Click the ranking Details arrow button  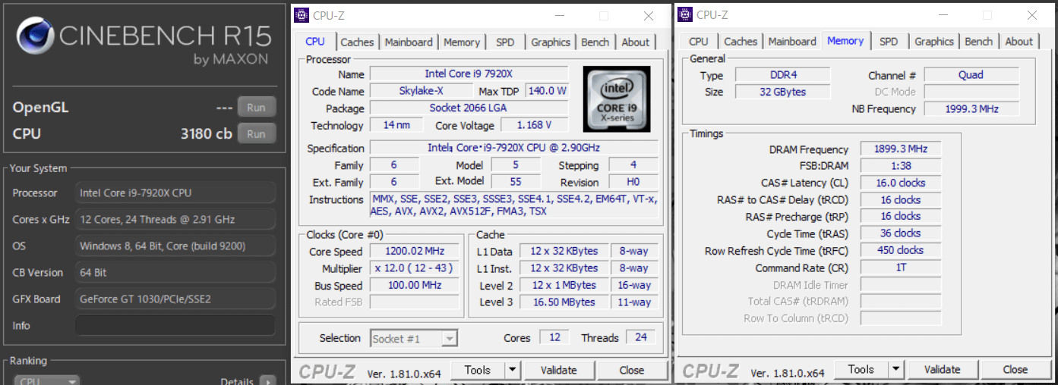(267, 381)
